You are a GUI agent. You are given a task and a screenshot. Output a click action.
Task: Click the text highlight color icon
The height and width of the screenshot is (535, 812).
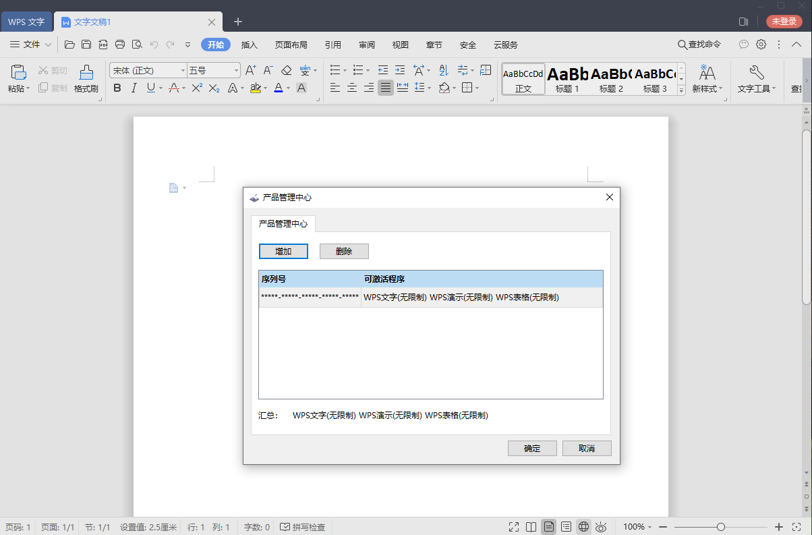click(x=256, y=88)
